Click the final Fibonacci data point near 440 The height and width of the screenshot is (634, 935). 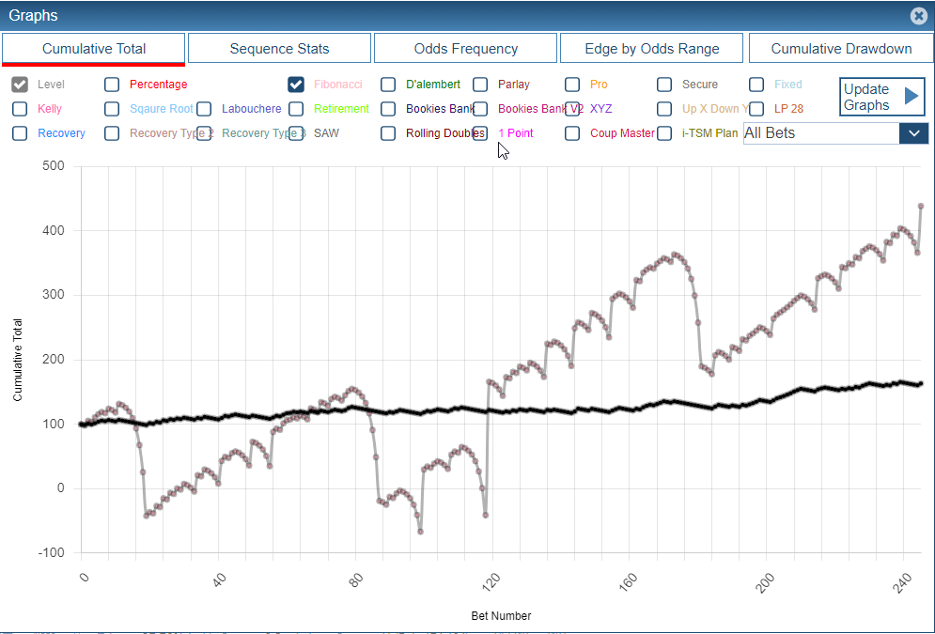click(921, 207)
